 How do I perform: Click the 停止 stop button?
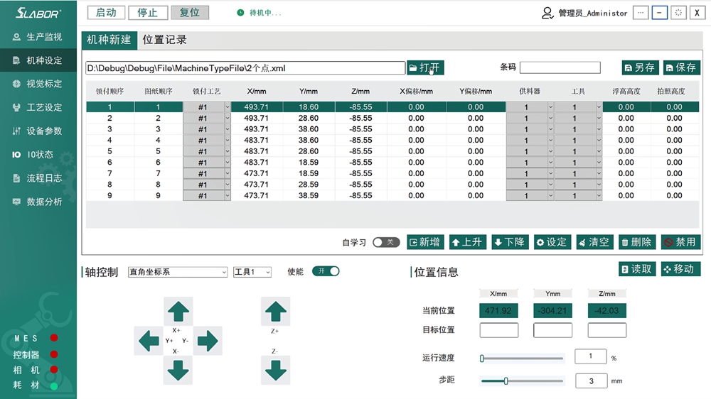148,13
